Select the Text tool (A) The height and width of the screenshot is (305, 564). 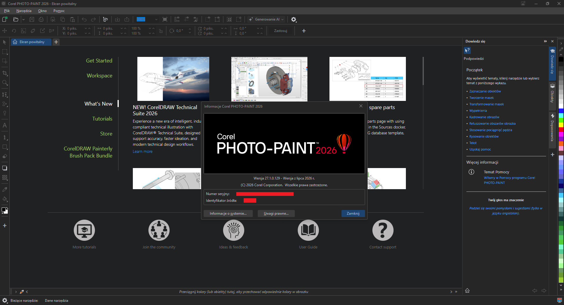click(x=5, y=125)
